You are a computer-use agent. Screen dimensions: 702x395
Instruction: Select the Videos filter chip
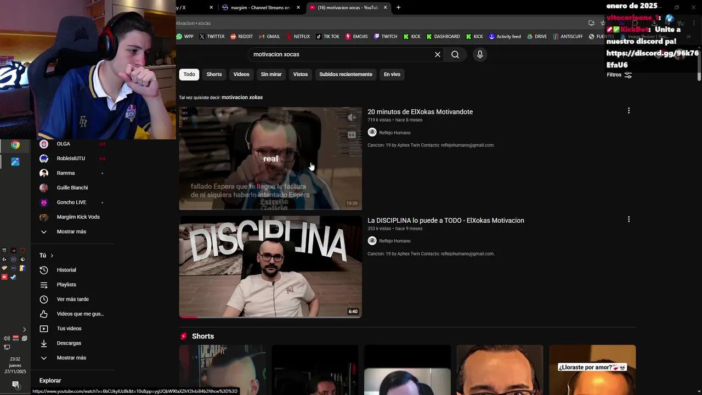click(x=241, y=75)
